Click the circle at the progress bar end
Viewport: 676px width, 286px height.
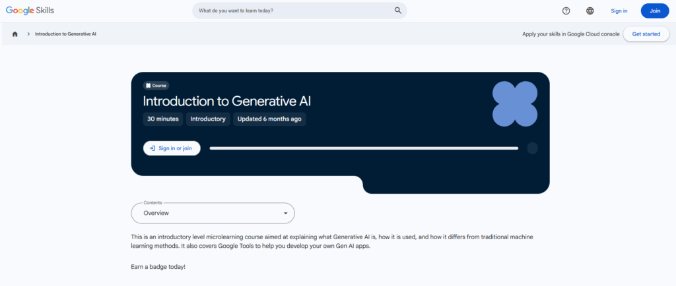532,148
